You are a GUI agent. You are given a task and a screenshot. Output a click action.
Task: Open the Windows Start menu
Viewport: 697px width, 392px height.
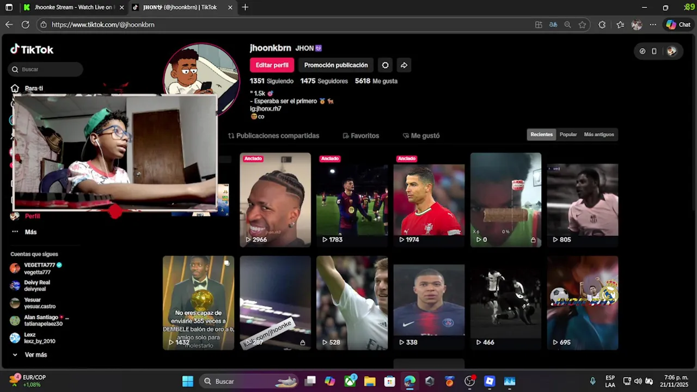[187, 381]
